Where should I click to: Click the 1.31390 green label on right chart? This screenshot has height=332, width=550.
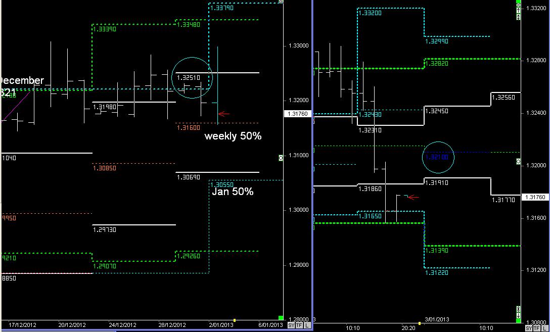point(437,251)
